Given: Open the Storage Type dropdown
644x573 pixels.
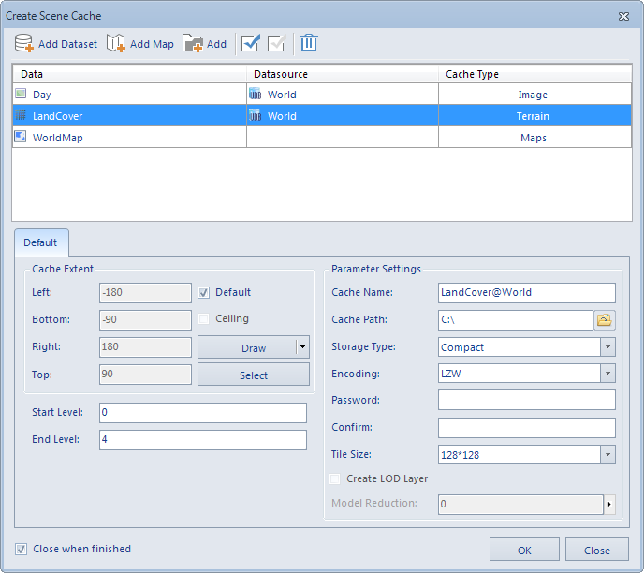Looking at the screenshot, I should [607, 347].
